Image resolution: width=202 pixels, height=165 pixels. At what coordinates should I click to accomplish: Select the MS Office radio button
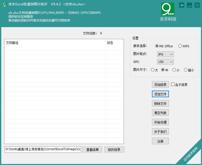click(157, 46)
